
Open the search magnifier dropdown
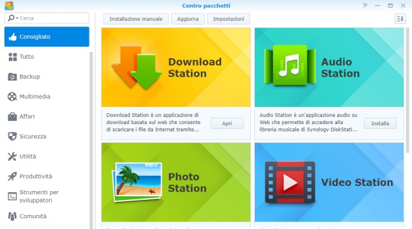(x=13, y=18)
